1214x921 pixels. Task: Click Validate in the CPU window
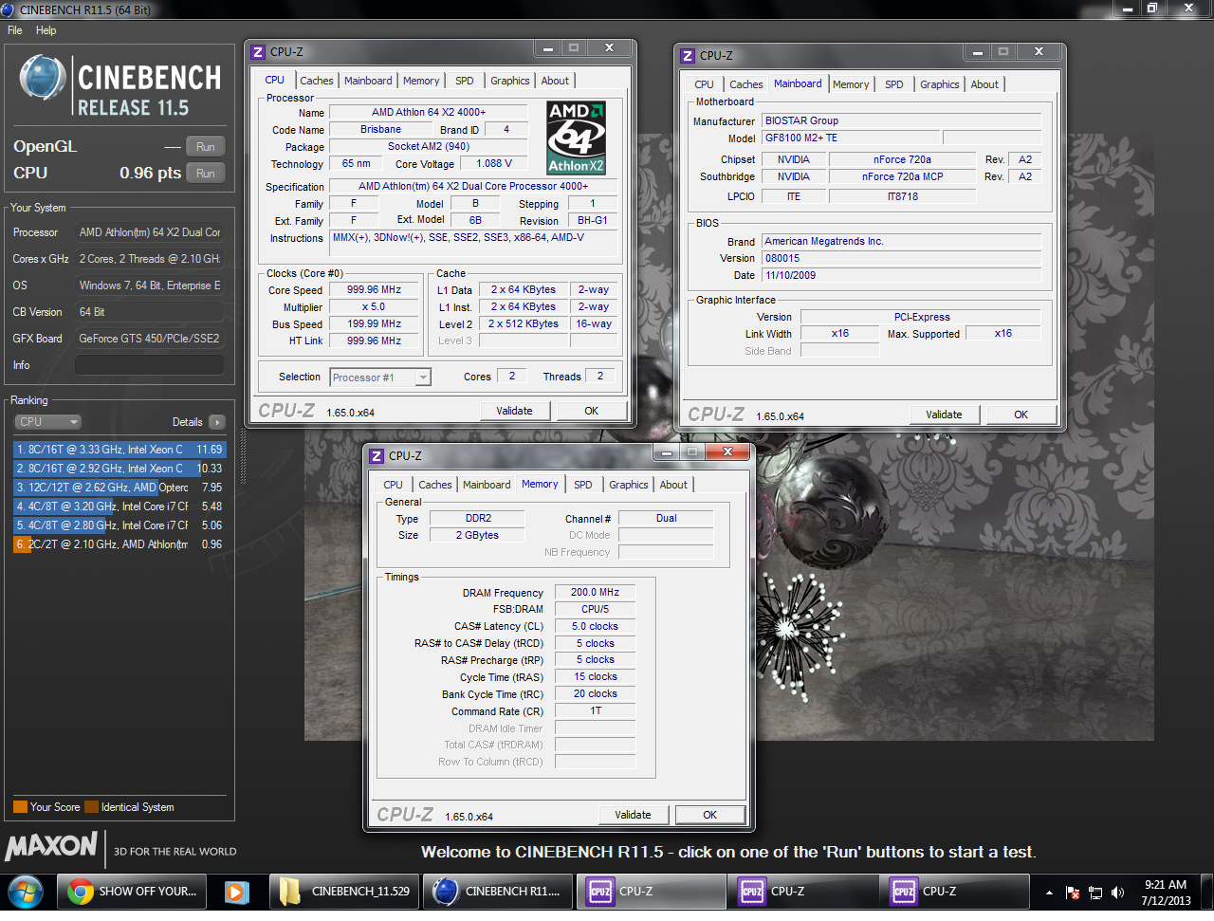pyautogui.click(x=514, y=411)
